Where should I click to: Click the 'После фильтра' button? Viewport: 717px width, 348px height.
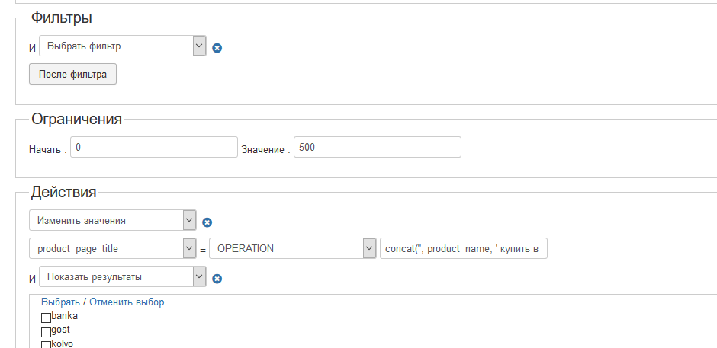[x=72, y=74]
